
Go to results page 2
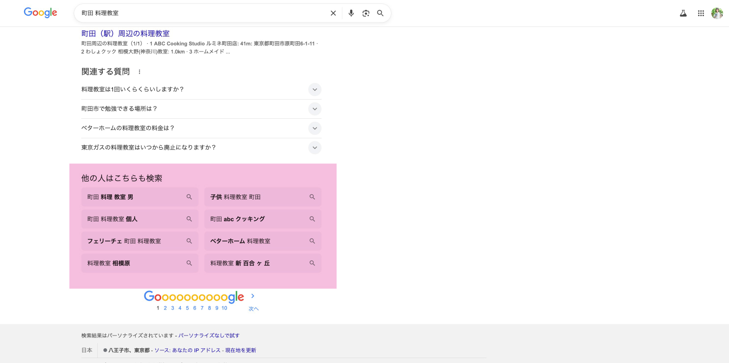tap(165, 308)
